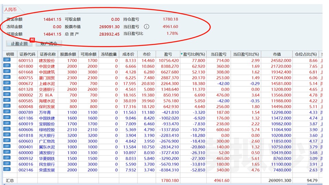Open detail icon for 民生银行 row
Screen dimensions: 329x185
(7, 164)
